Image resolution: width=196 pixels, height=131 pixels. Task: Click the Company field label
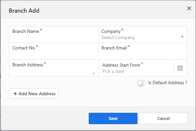(111, 31)
